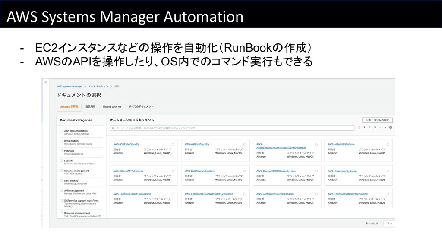Select AWS-ConfigureCloudTrailLogging radio button
The height and width of the screenshot is (248, 442).
tap(173, 194)
